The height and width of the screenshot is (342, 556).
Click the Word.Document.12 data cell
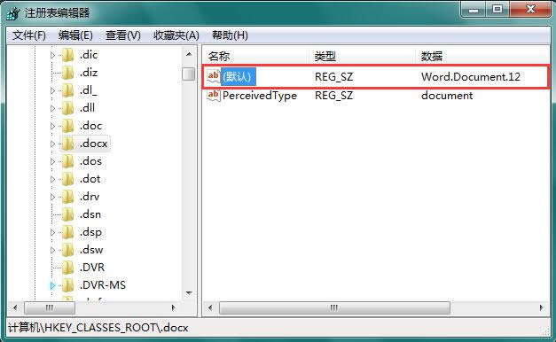point(471,76)
